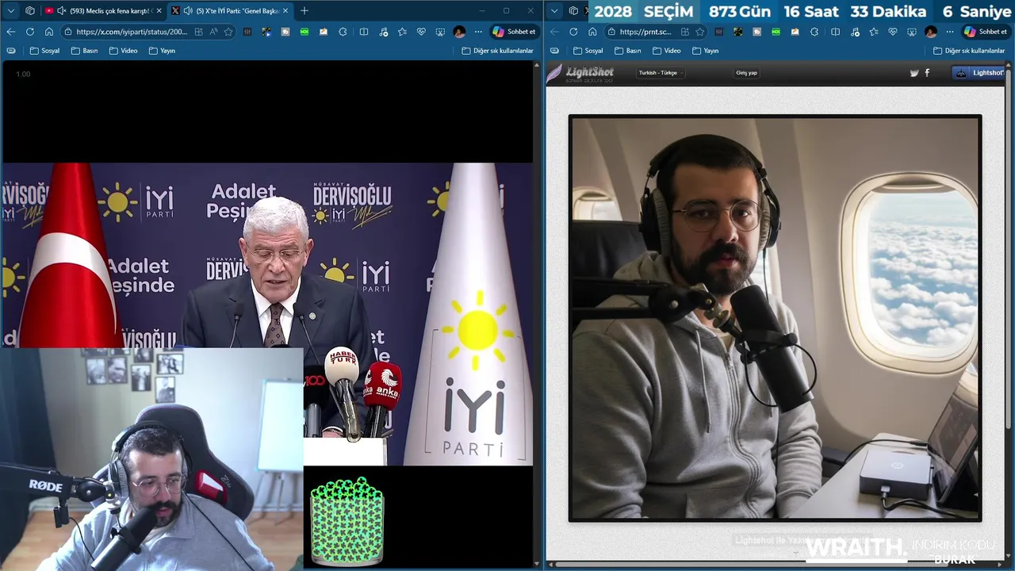
Task: Close the Meclis çok fena karıştı tab
Action: (158, 11)
